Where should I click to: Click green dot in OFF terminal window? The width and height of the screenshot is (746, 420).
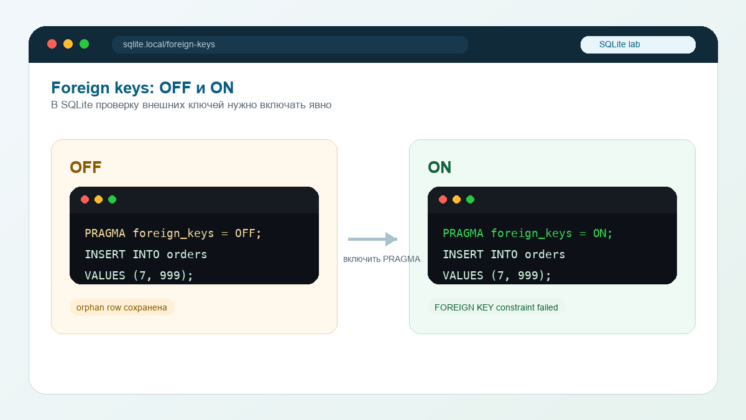[113, 200]
